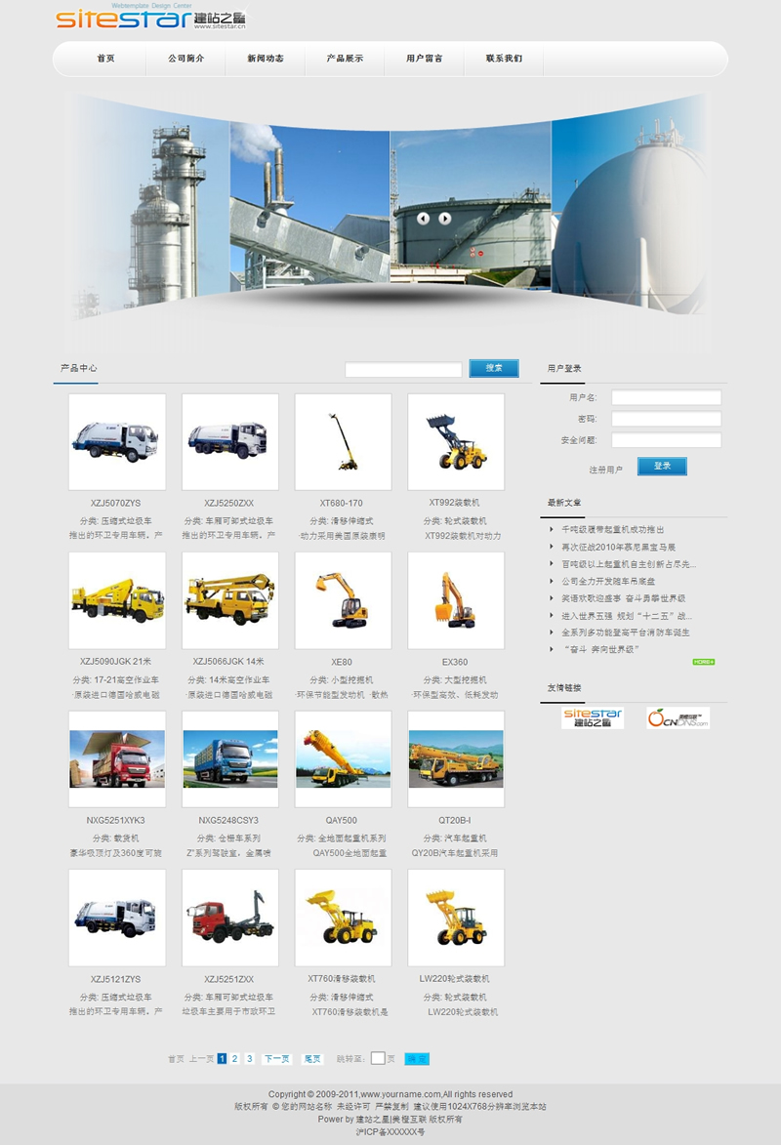The width and height of the screenshot is (781, 1145).
Task: Click the 登录 login button
Action: 662,467
